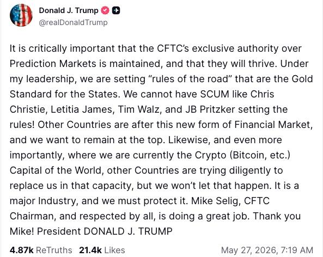323x257 pixels.
Task: Click the word CFTC's in the first line
Action: [173, 48]
